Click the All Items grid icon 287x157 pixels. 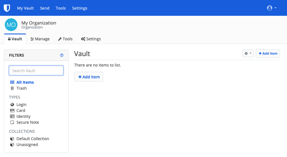click(x=12, y=82)
